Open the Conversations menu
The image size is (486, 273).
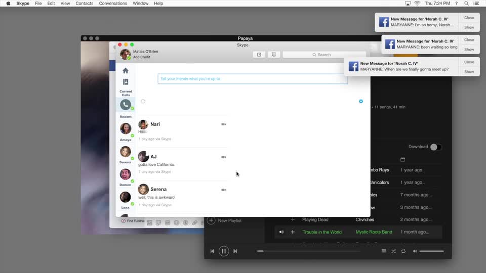(113, 4)
